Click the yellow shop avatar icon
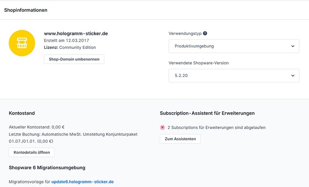This screenshot has height=187, width=309. pyautogui.click(x=22, y=43)
